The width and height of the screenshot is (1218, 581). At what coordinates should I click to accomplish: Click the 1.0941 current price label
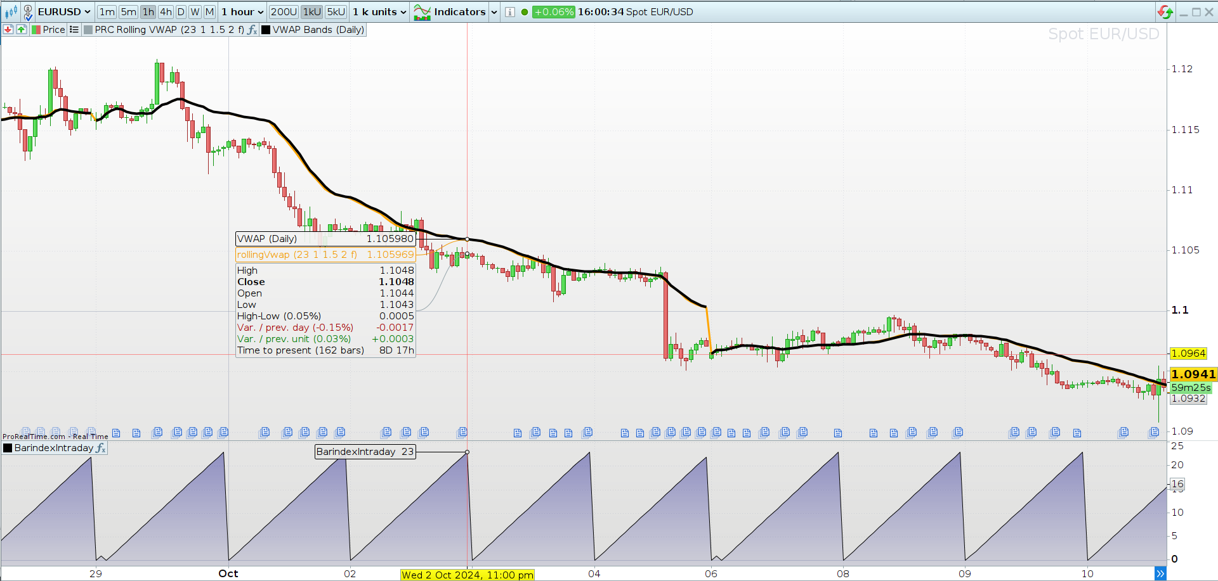pos(1193,374)
